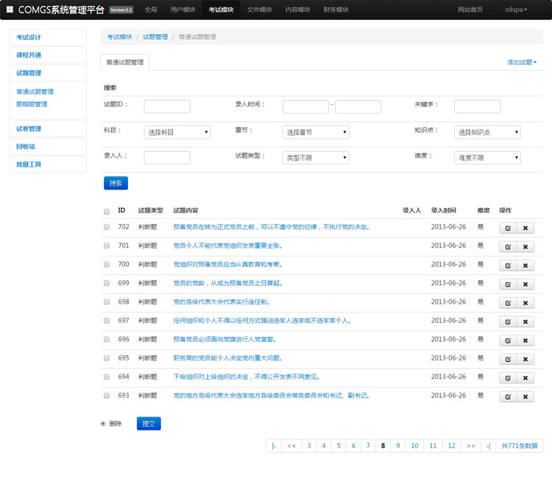Check the box for question 702
Screen dimensions: 552x488
pyautogui.click(x=107, y=227)
